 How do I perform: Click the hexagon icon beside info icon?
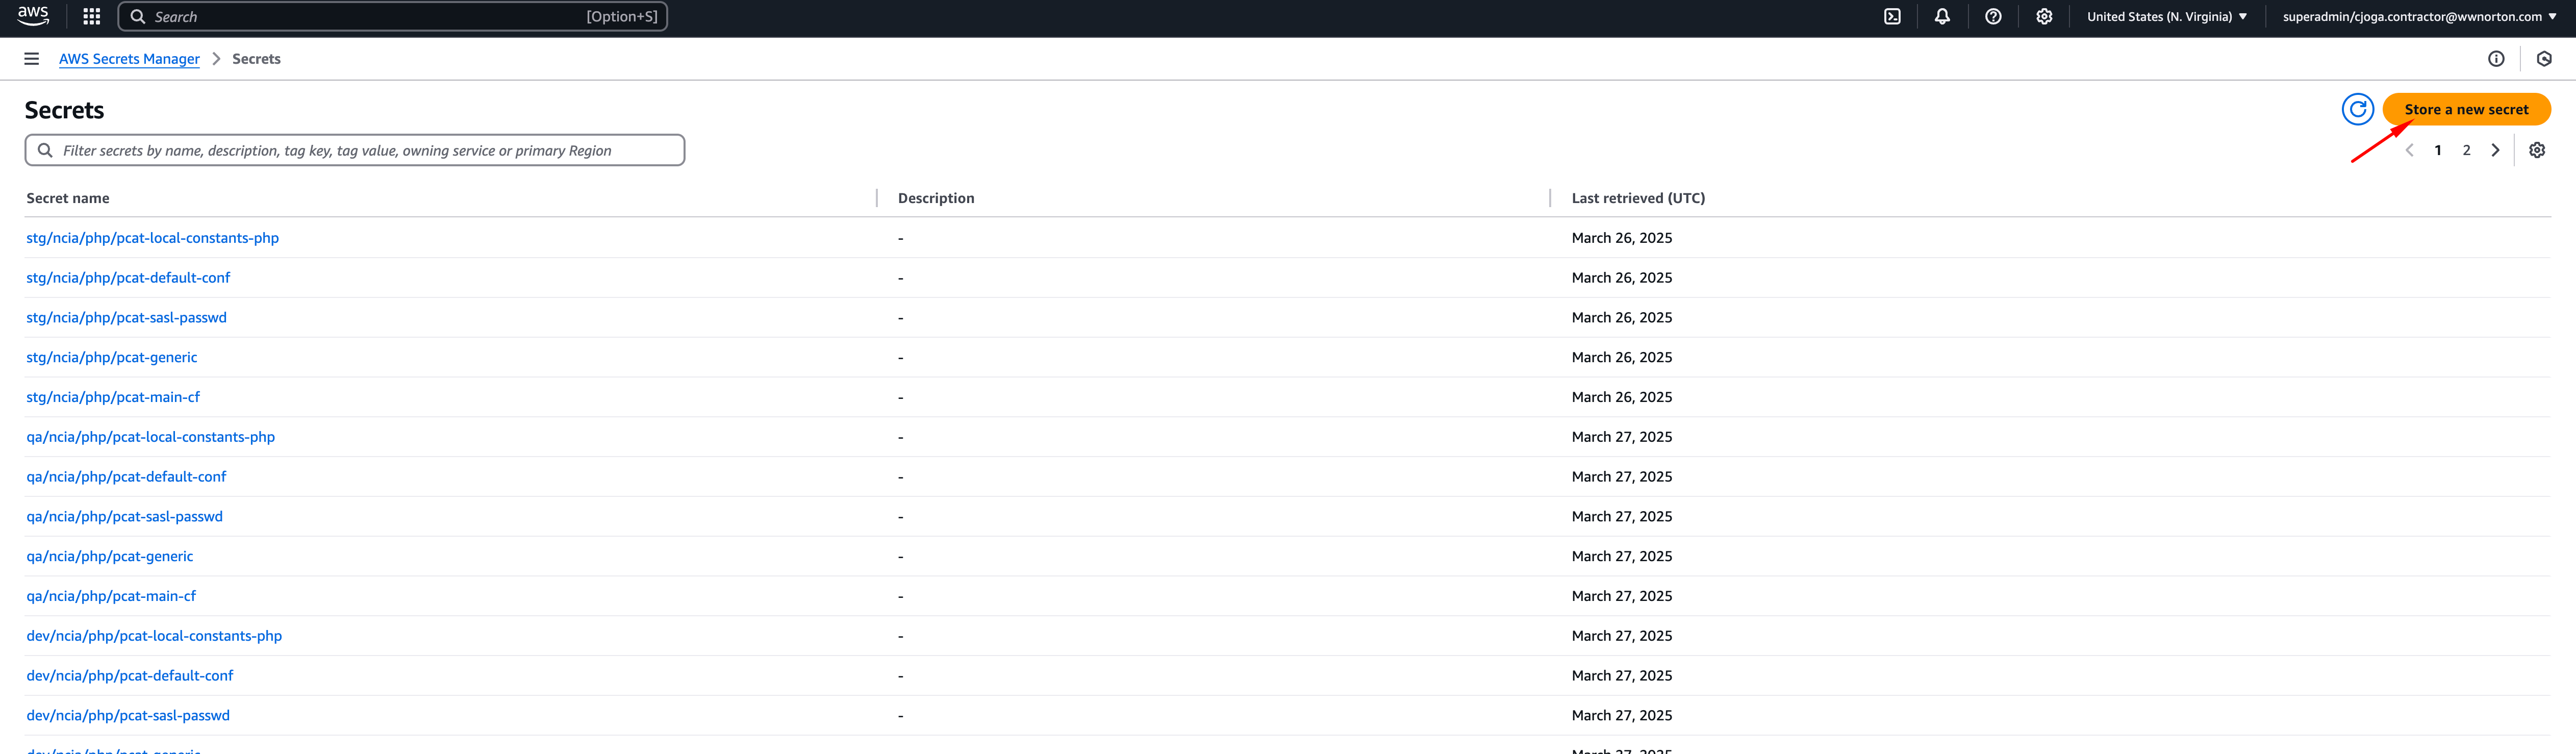pyautogui.click(x=2544, y=59)
